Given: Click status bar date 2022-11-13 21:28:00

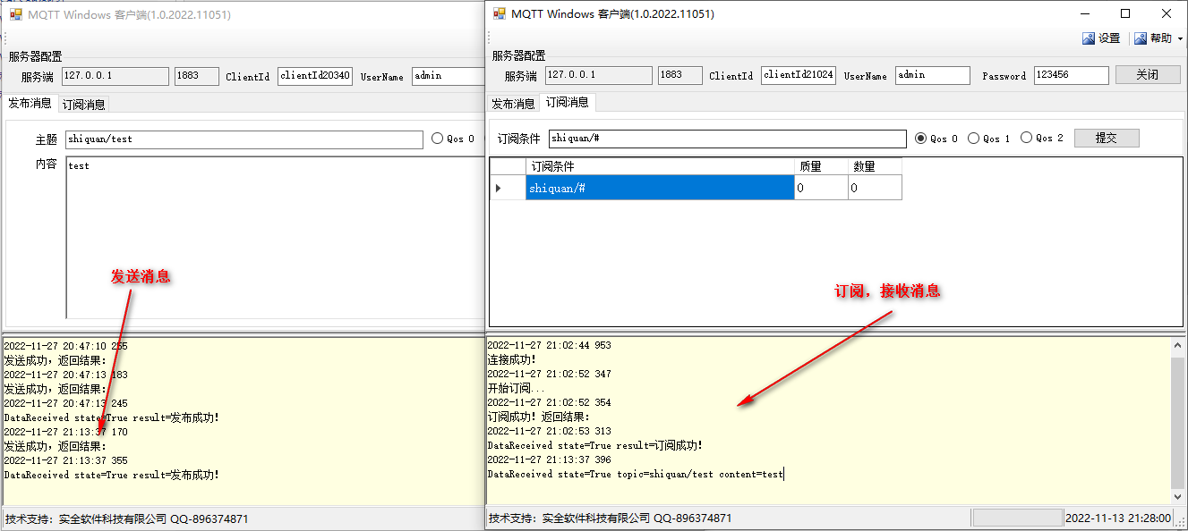Looking at the screenshot, I should pos(1118,518).
